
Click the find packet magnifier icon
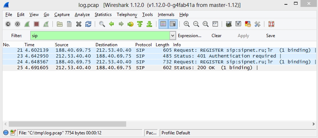pos(102,24)
